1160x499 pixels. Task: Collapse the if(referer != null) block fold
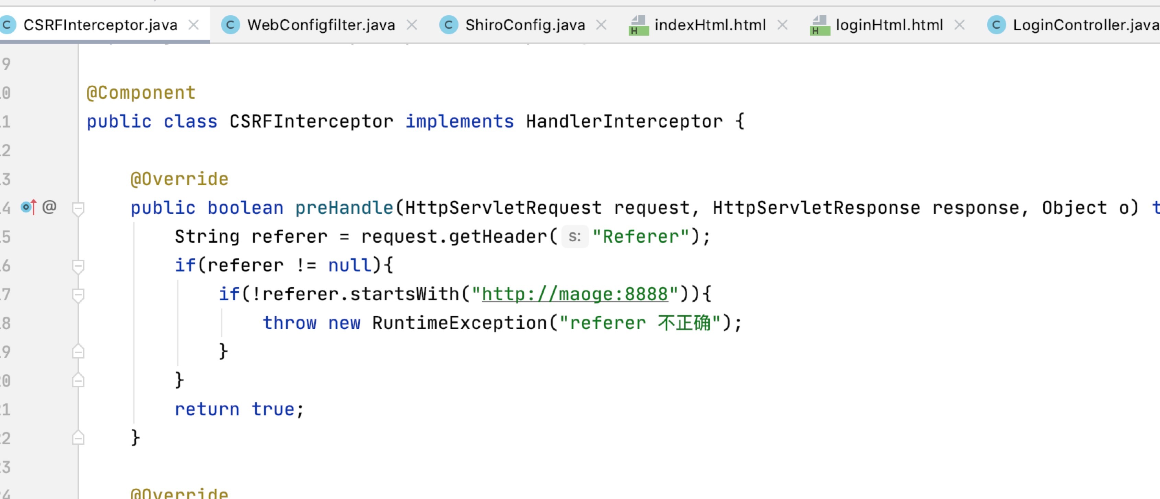click(x=78, y=266)
